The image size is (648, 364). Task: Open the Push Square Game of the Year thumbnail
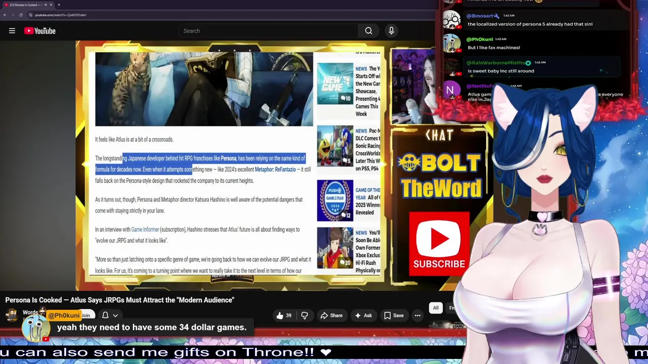coord(335,201)
